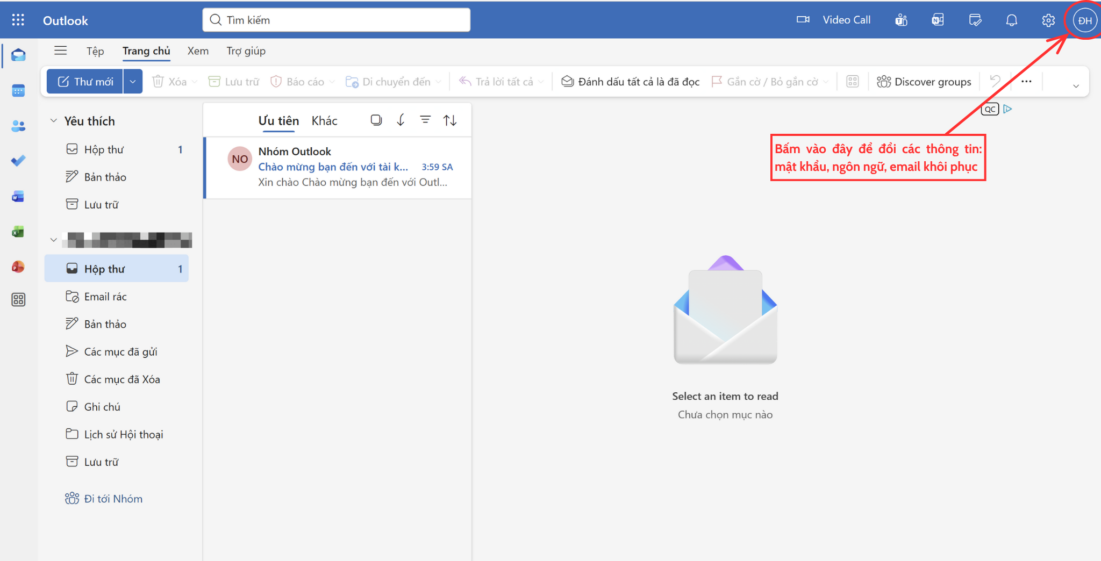Open the notifications bell icon
Screen dimensions: 1101x561
coord(1011,20)
